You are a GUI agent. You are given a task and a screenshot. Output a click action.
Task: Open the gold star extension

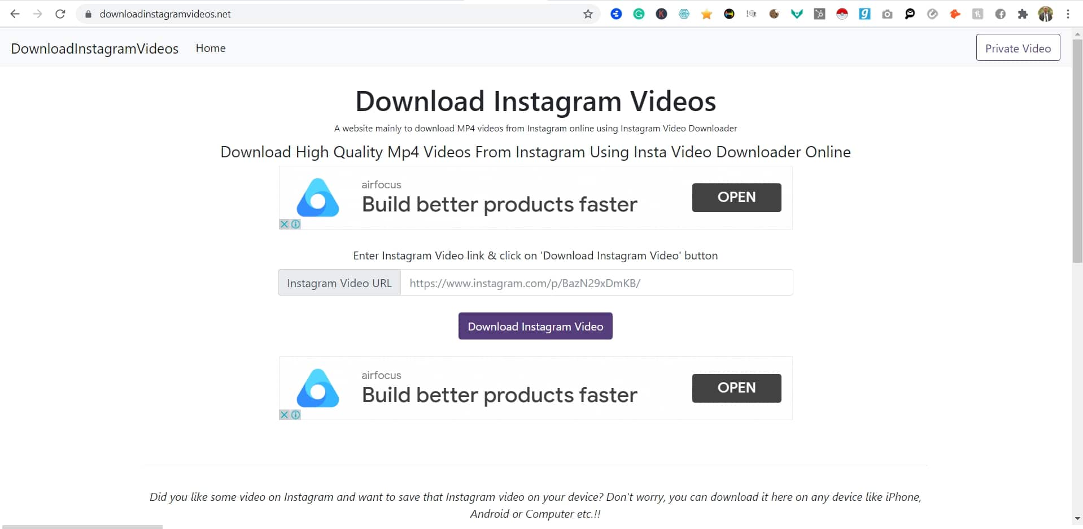[x=706, y=14]
